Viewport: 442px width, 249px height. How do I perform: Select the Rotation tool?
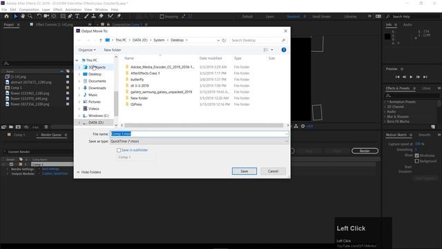point(39,17)
